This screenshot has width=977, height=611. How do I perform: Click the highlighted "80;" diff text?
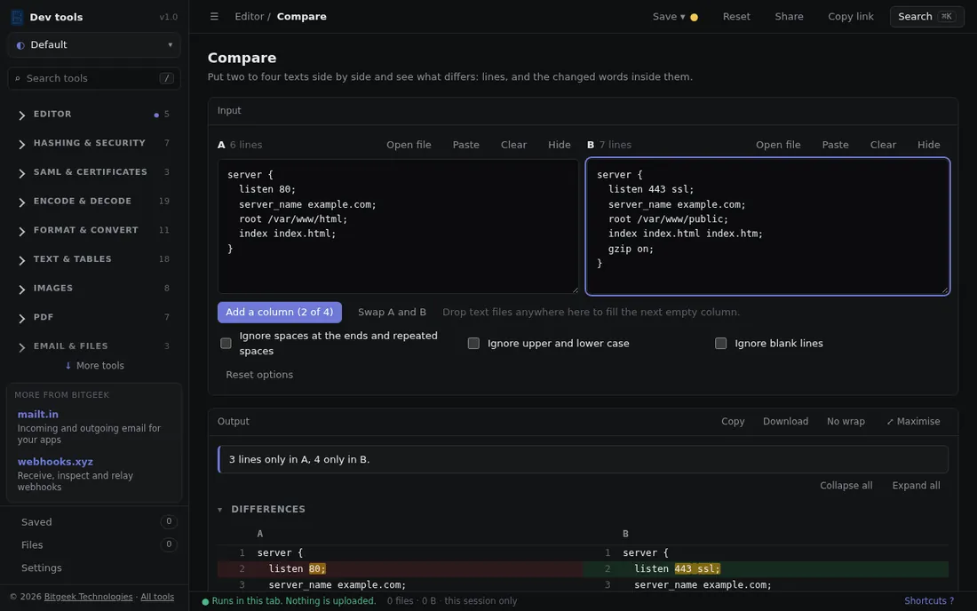[317, 568]
